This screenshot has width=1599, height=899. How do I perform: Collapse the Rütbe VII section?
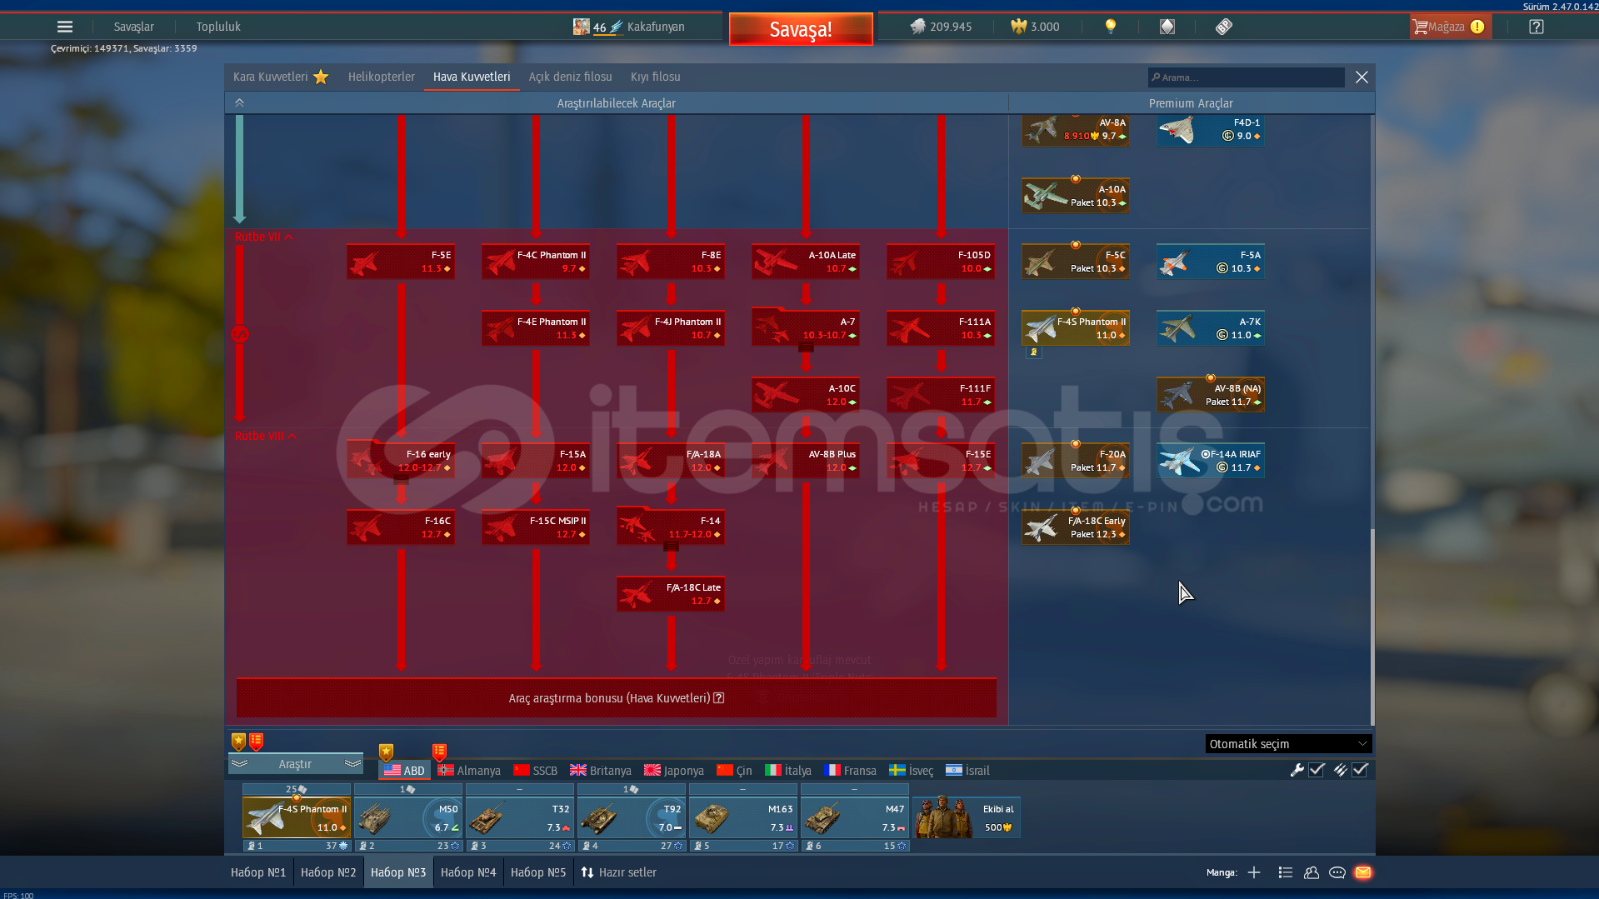click(x=264, y=237)
